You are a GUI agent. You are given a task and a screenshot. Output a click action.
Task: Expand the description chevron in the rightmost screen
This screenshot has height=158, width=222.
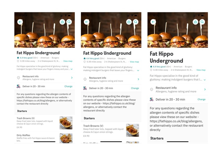(205, 80)
